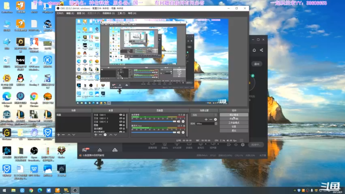Lock the first 文本 (GDI+) source
Screen dimensions: 345x194
point(124,115)
